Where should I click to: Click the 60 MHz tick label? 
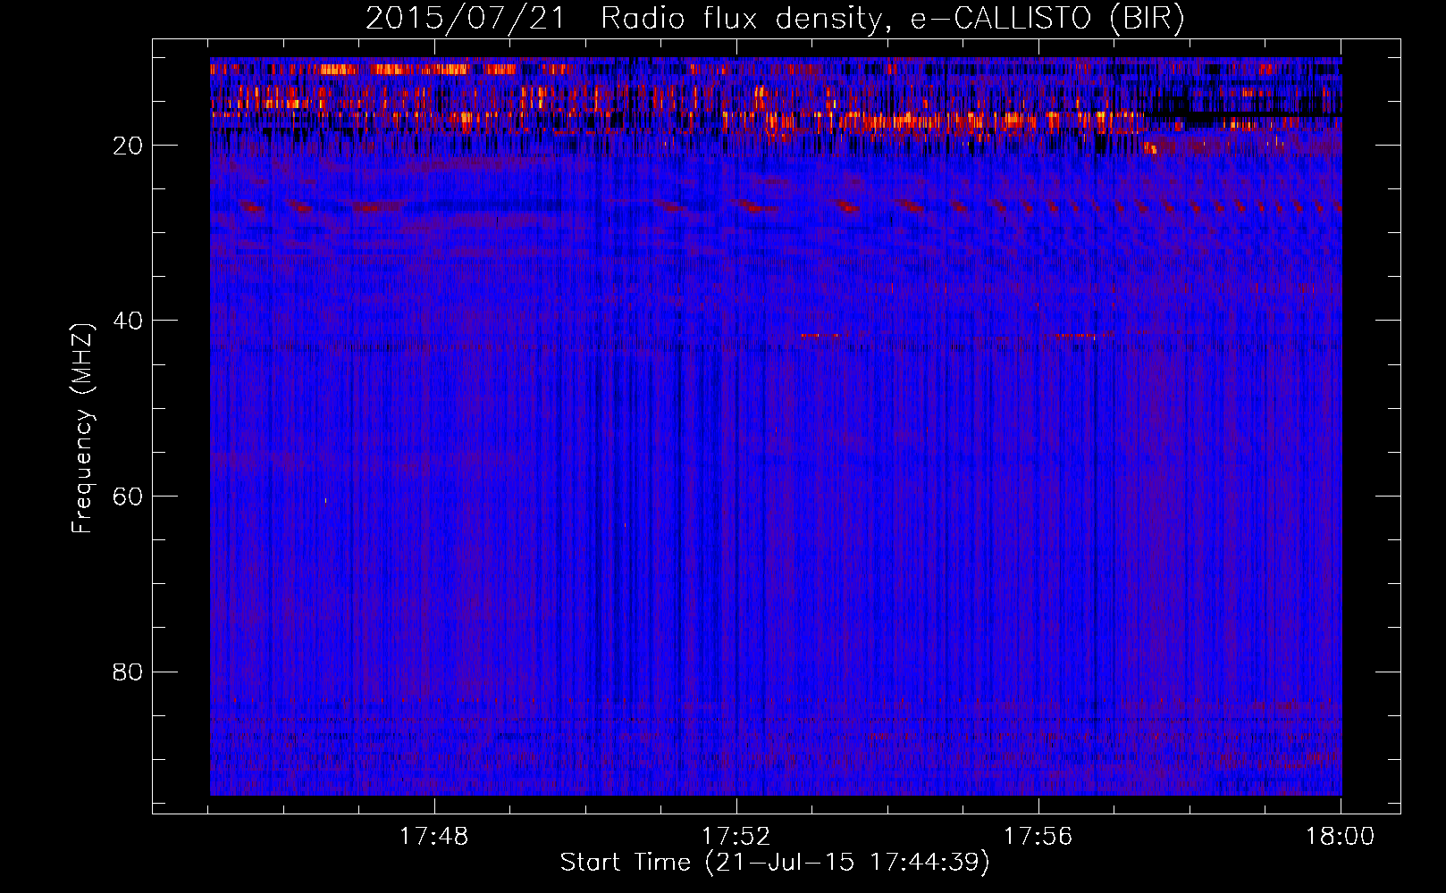click(x=128, y=497)
